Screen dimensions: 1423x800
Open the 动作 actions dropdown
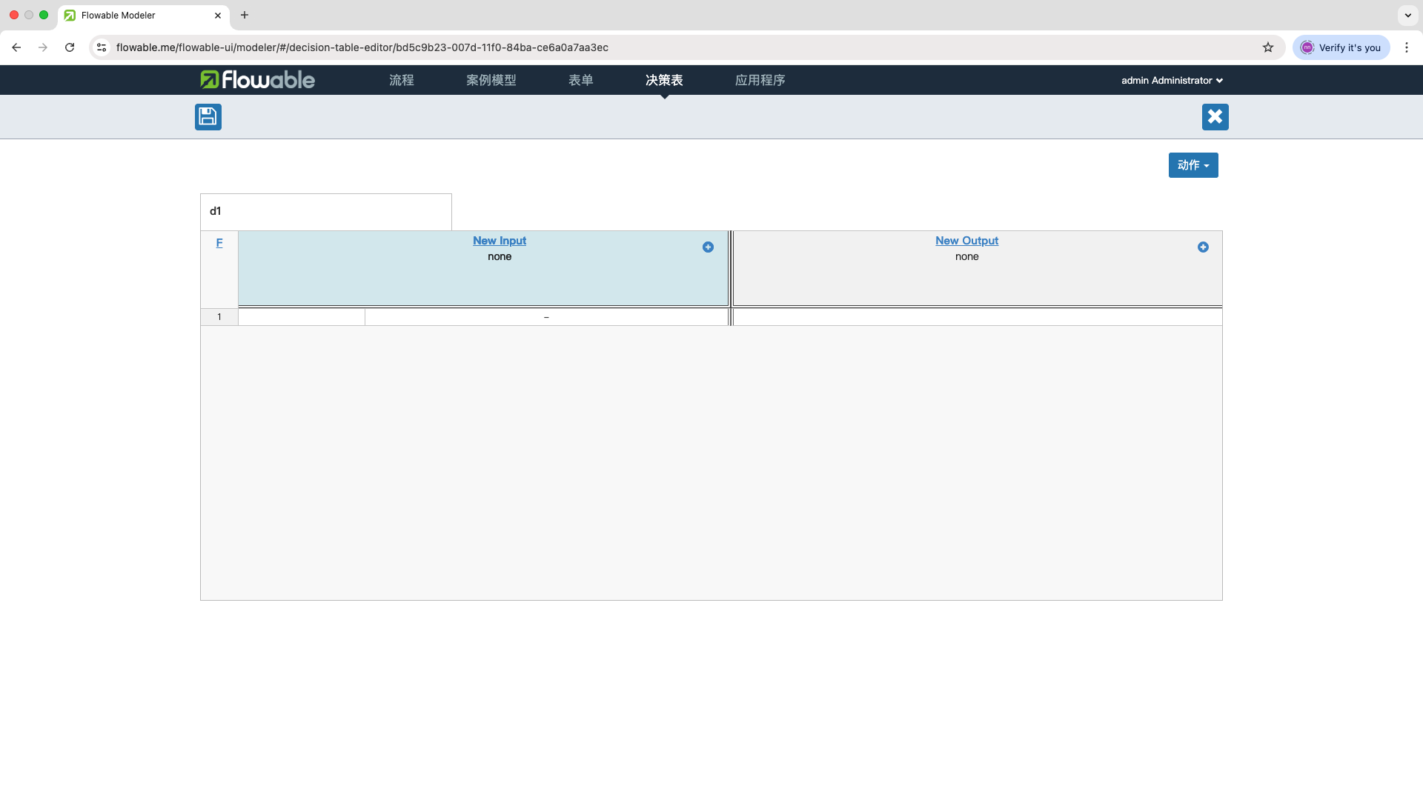[1193, 165]
